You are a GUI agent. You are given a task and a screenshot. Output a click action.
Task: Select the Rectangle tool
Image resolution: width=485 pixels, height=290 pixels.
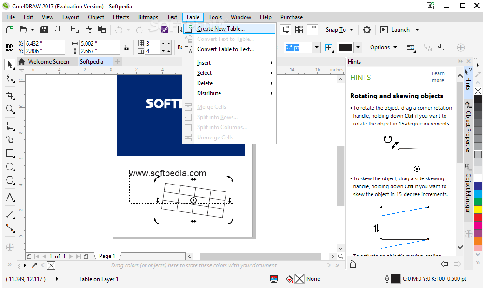pos(10,153)
